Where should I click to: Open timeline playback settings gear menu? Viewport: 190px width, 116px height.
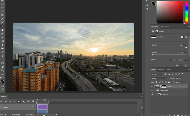[x=23, y=101]
